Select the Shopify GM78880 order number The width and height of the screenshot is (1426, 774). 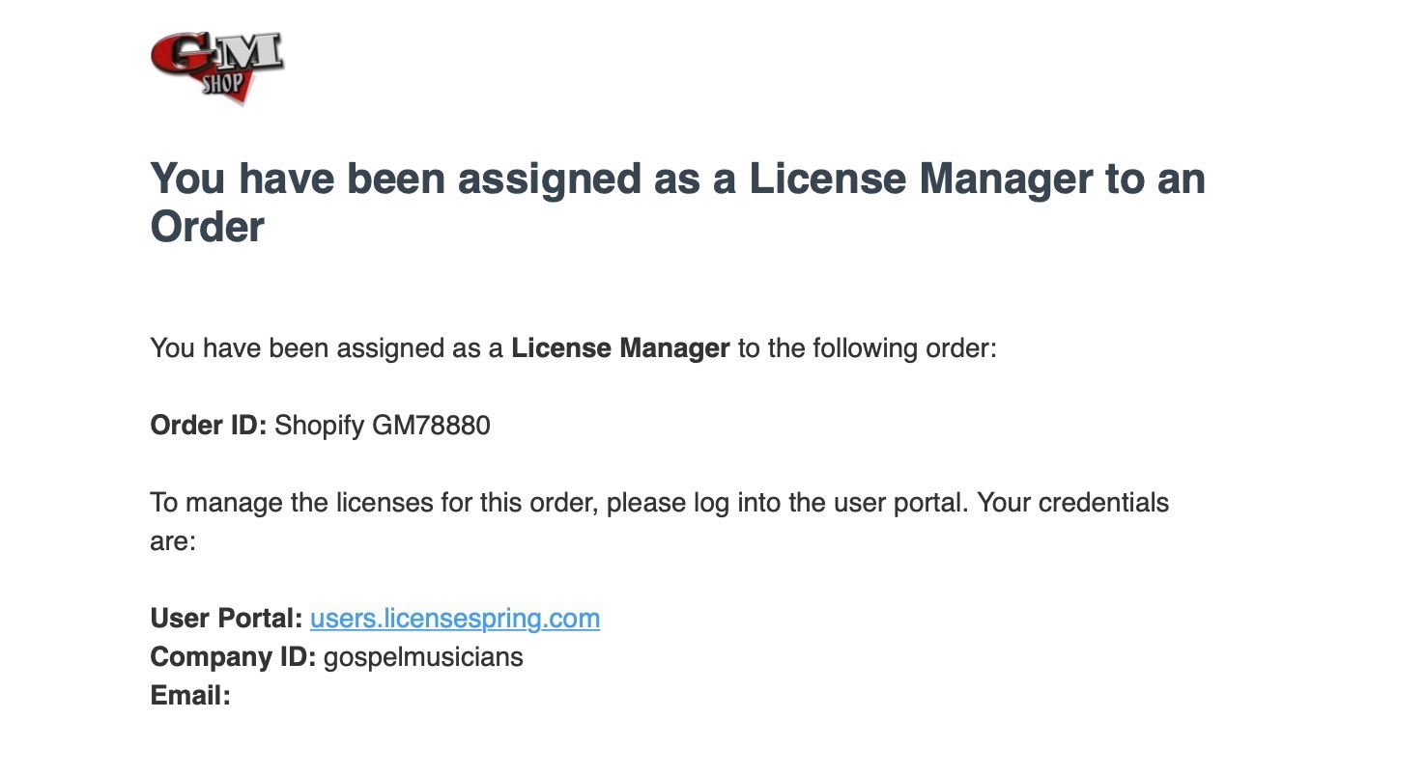[x=383, y=426]
